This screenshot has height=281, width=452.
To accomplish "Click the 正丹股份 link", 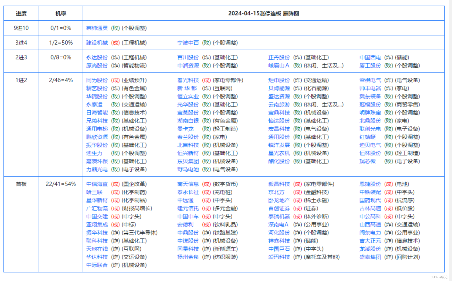I will pos(279,57).
